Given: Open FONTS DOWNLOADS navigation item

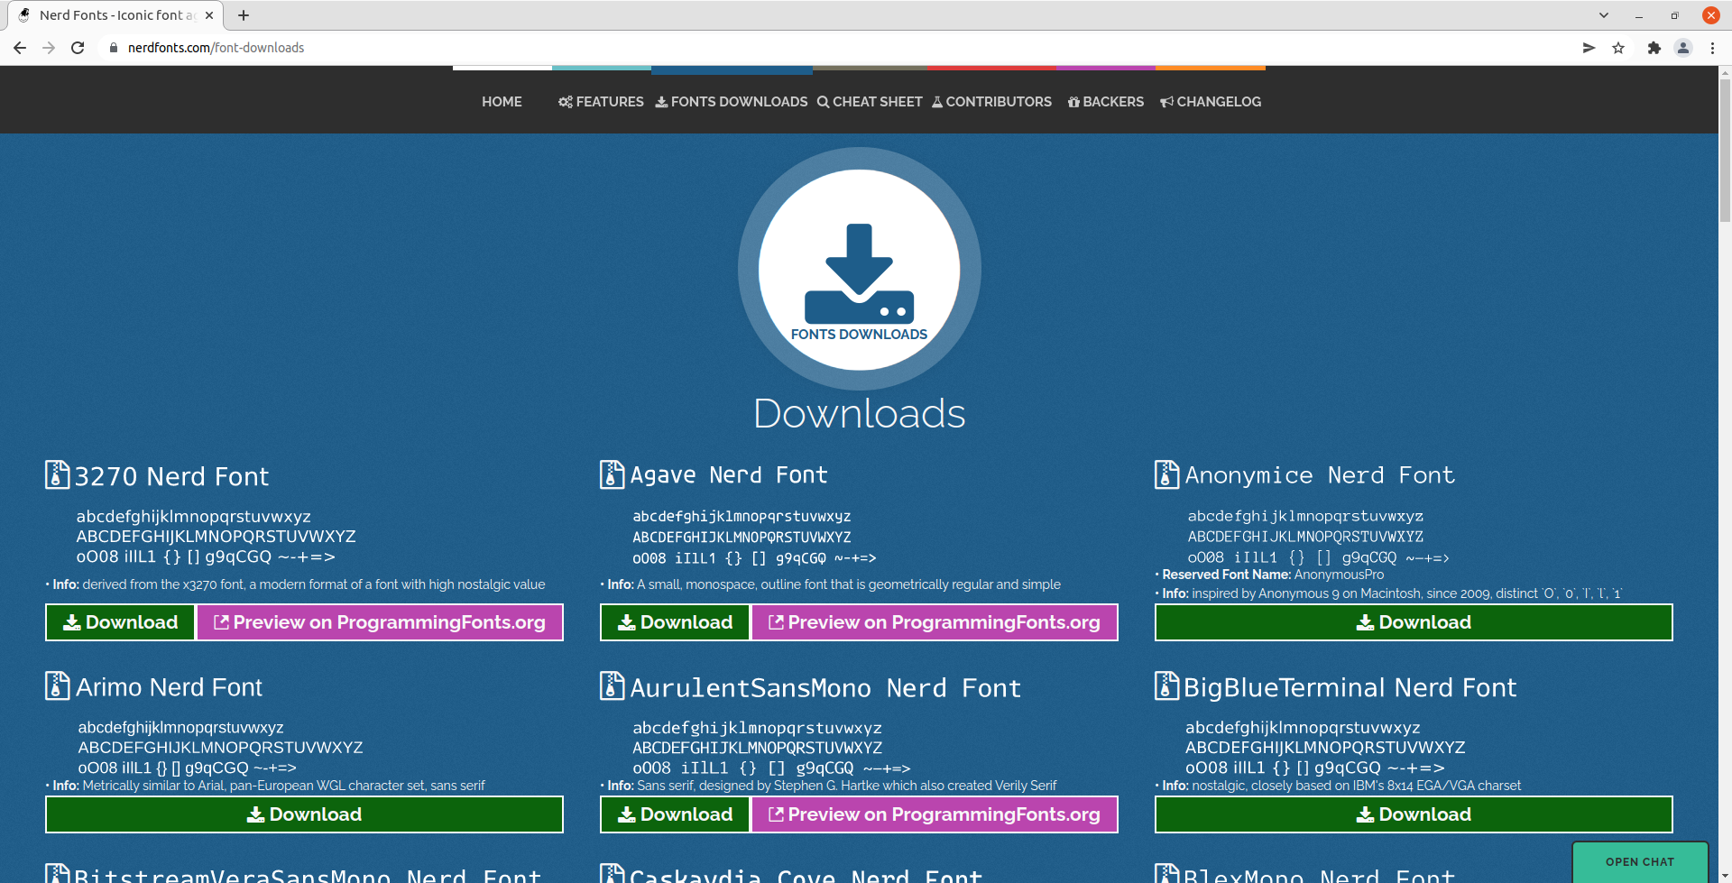Looking at the screenshot, I should pyautogui.click(x=732, y=102).
